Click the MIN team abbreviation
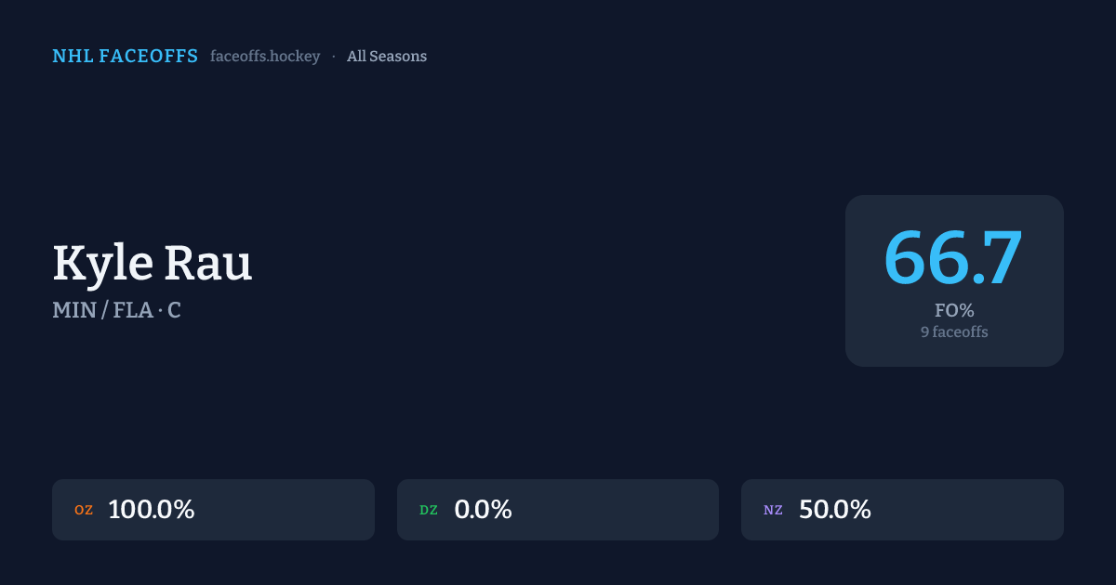 [x=74, y=310]
